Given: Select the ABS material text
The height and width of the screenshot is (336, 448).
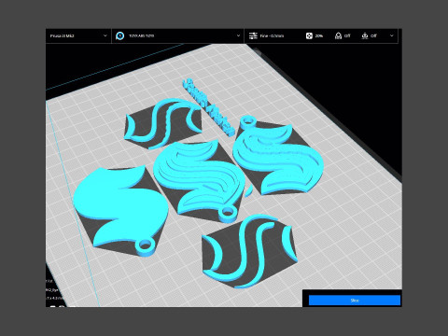Looking at the screenshot, I should click(142, 35).
